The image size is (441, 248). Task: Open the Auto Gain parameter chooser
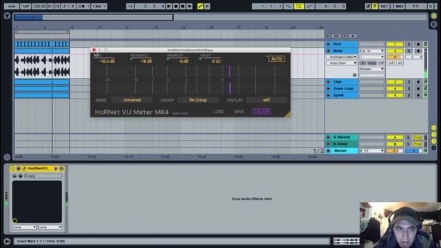coord(342,63)
